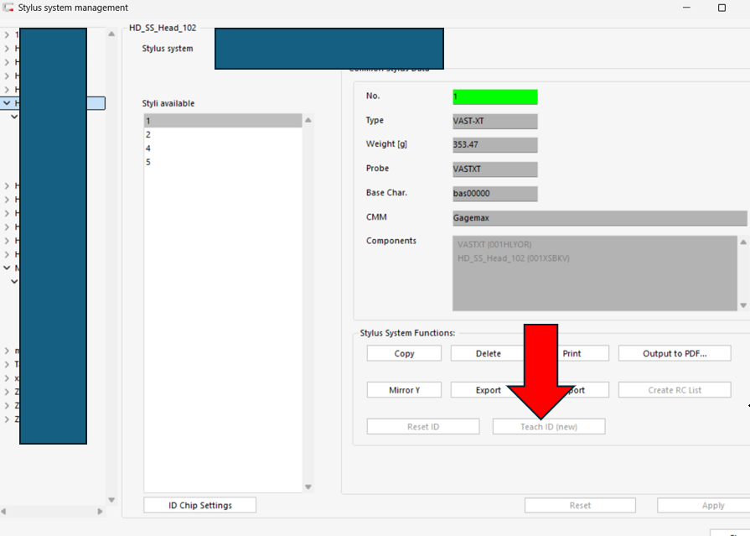This screenshot has height=536, width=750.
Task: Click the Delete stylus system button
Action: [489, 353]
